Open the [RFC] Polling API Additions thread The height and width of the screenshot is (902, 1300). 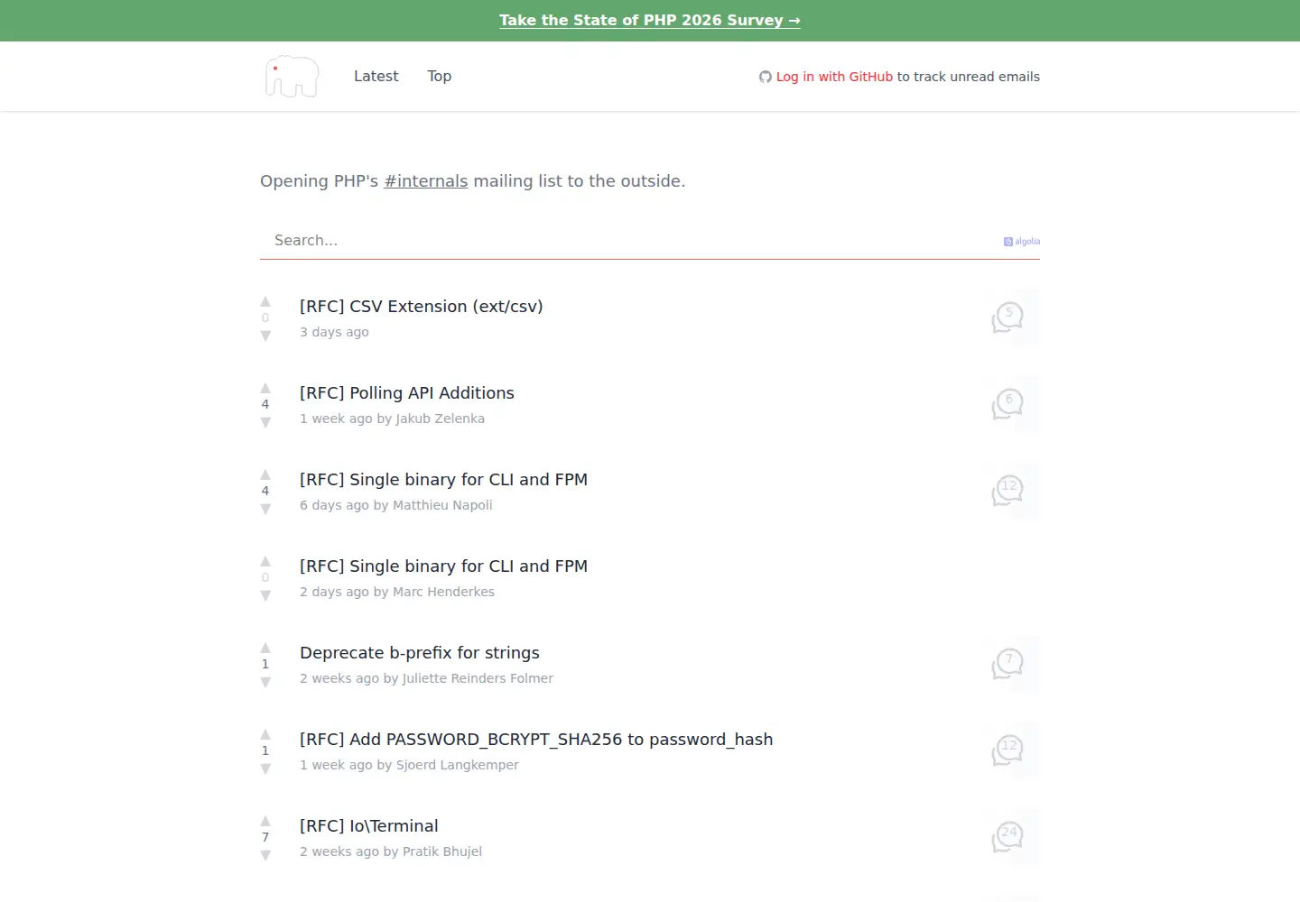click(407, 393)
